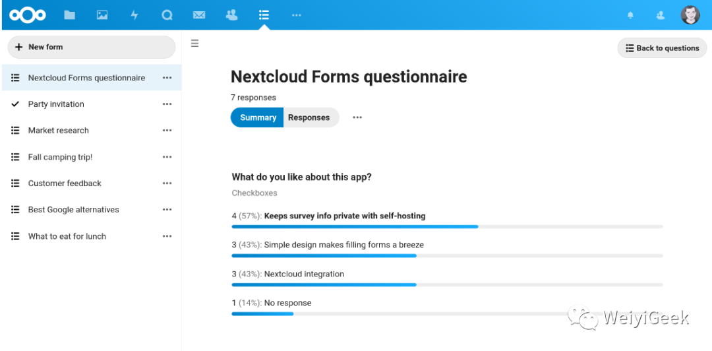712x351 pixels.
Task: Open the Contacts app icon
Action: pyautogui.click(x=231, y=15)
